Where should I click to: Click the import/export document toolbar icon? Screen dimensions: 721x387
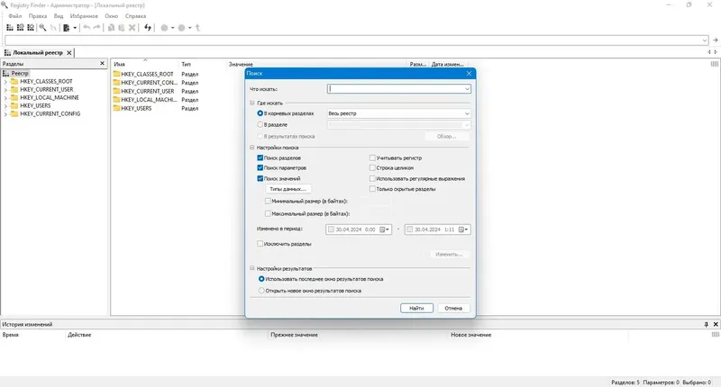click(66, 28)
